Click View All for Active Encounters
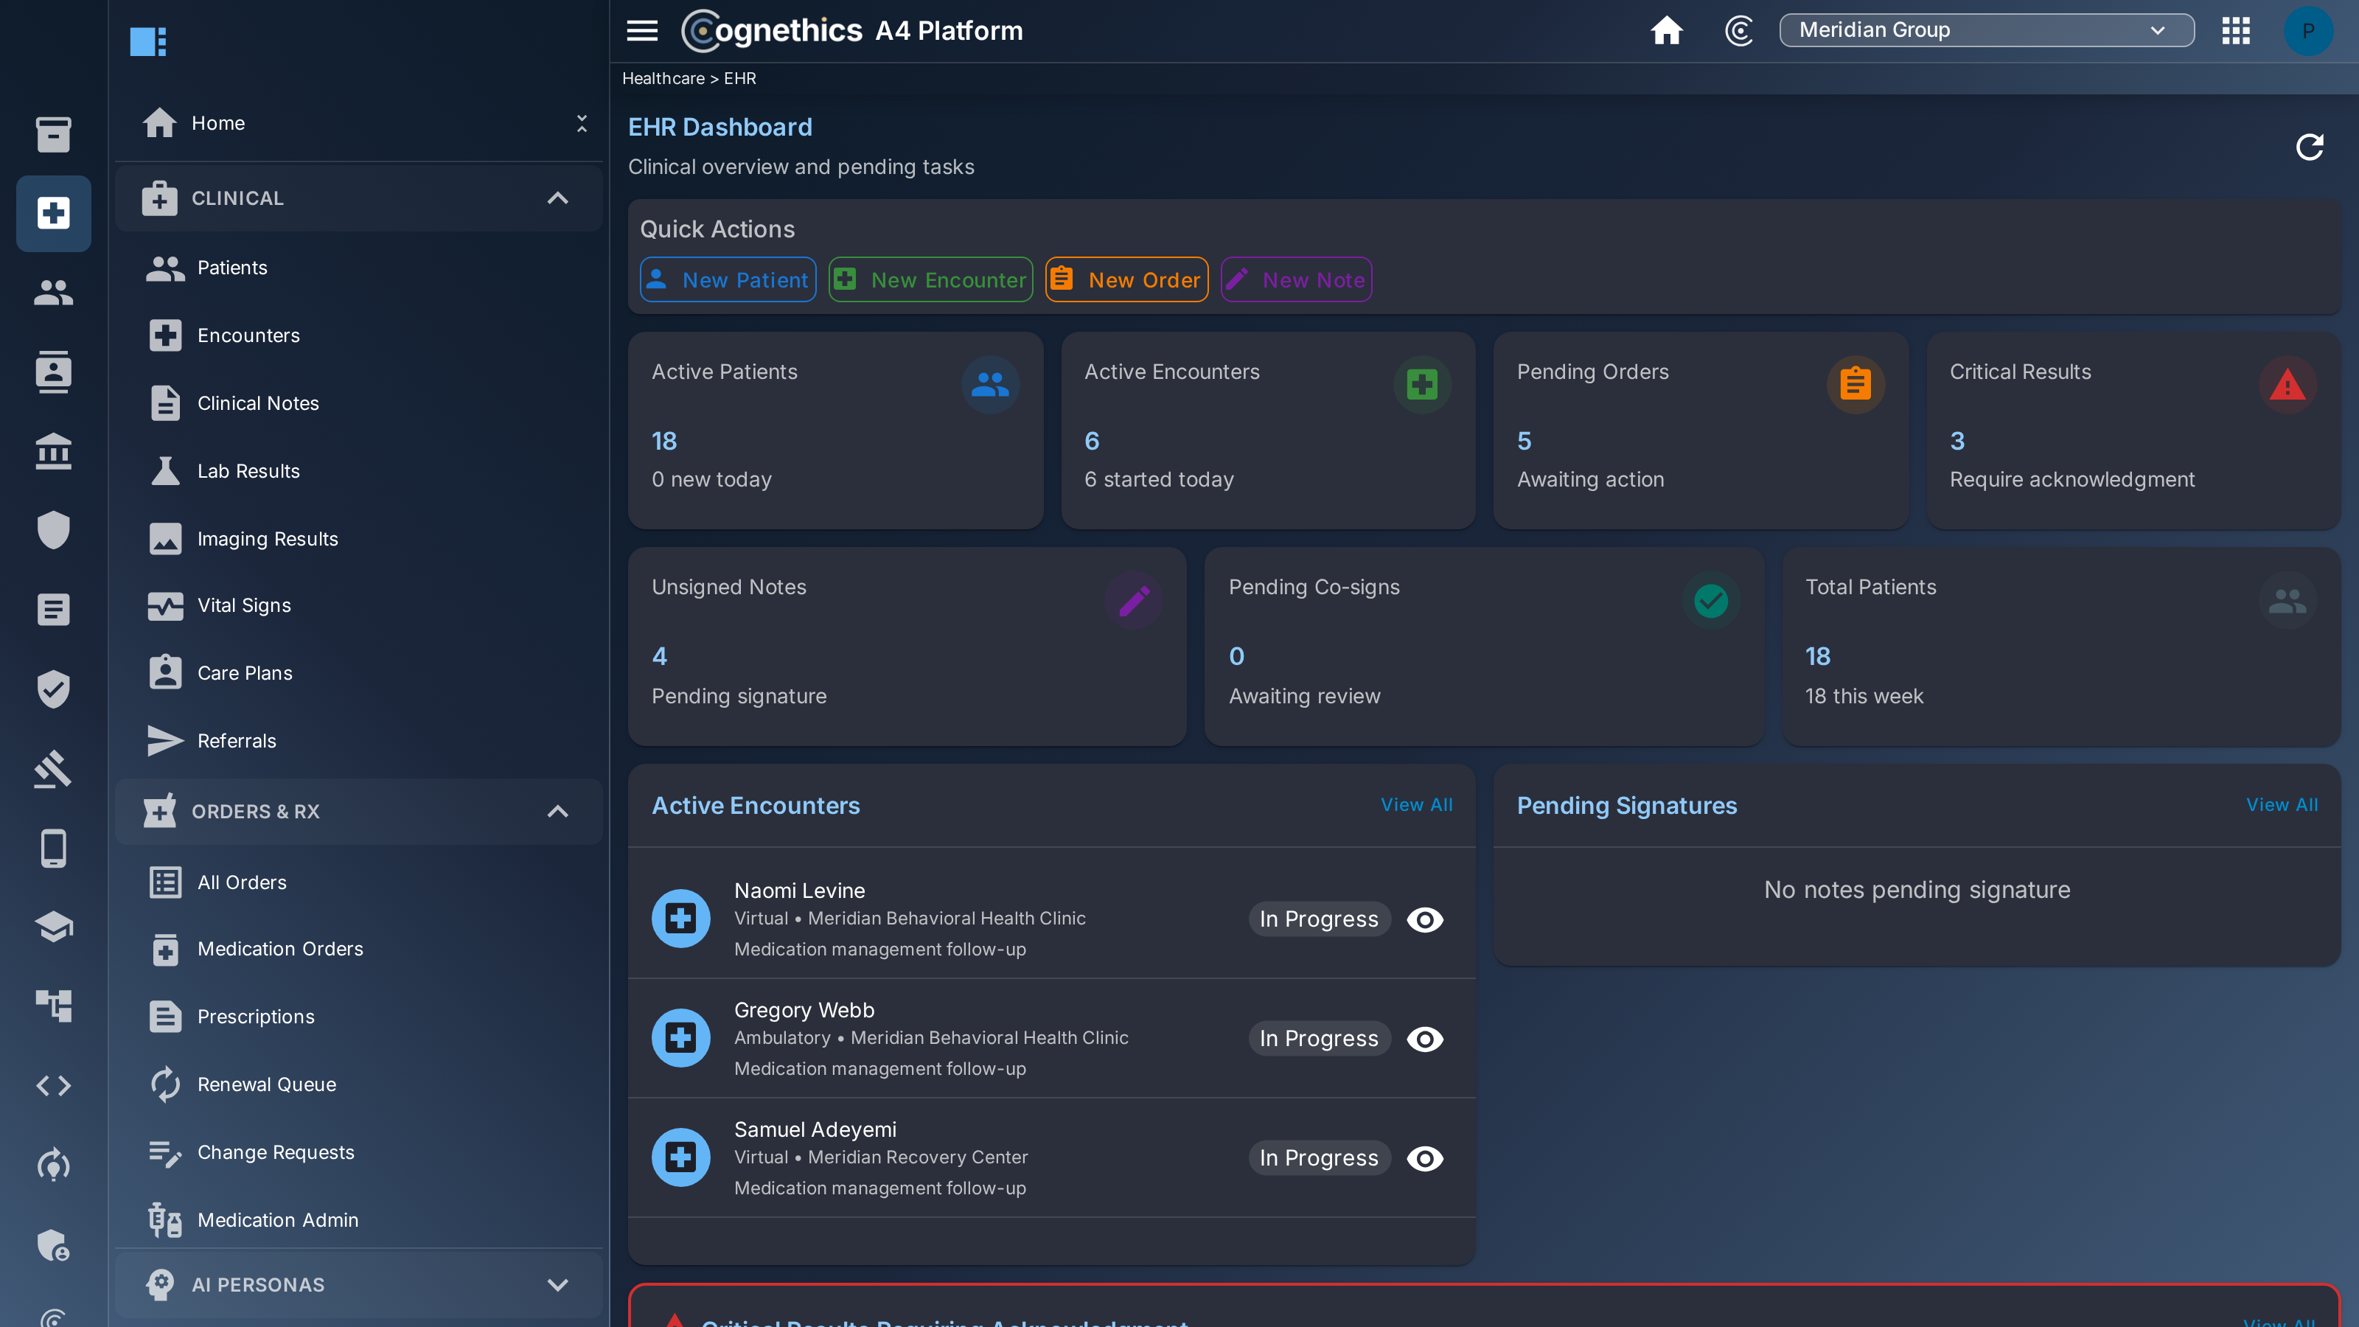The image size is (2359, 1327). pos(1415,804)
